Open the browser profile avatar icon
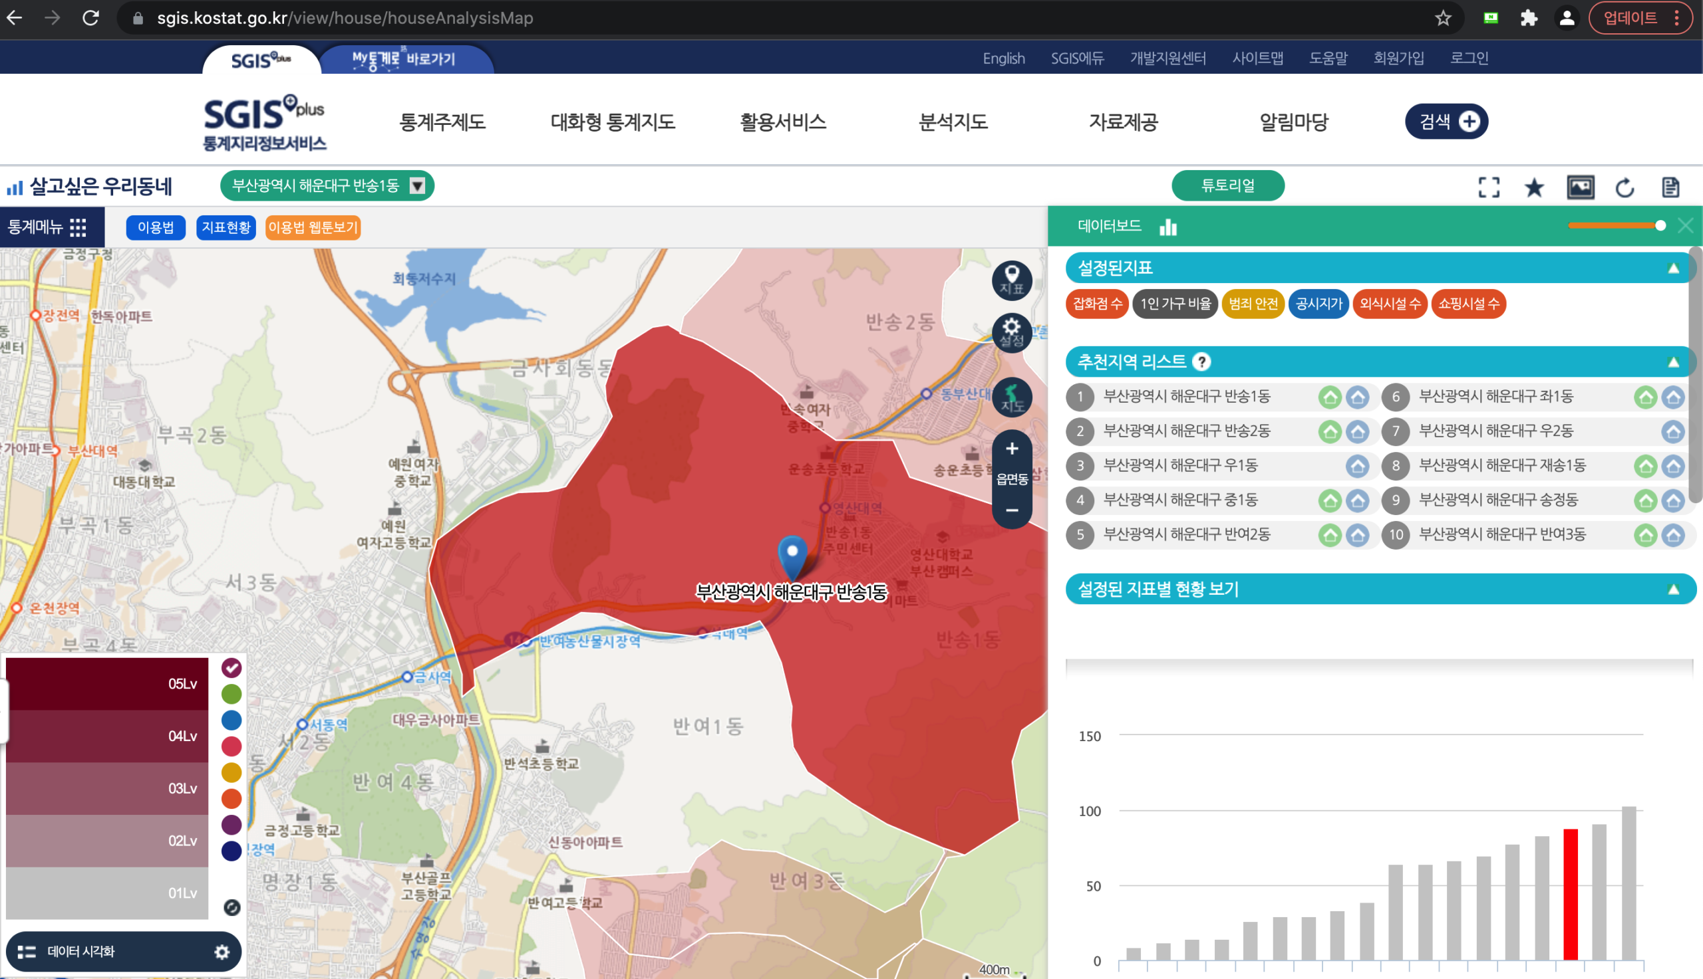Screen dimensions: 1703x979 click(1567, 18)
